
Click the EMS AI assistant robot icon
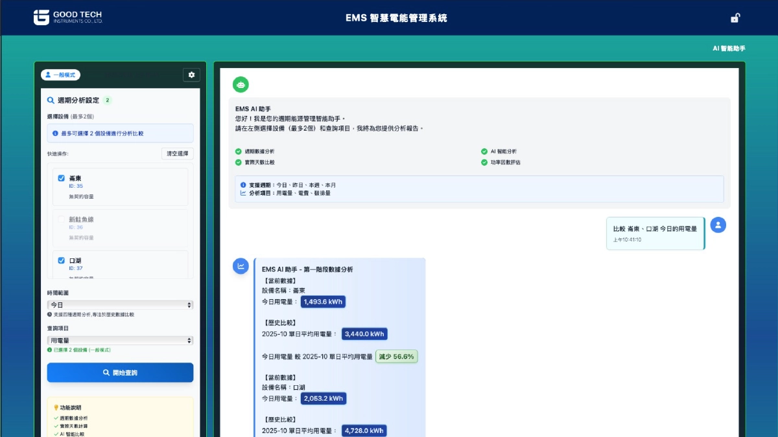(x=241, y=84)
